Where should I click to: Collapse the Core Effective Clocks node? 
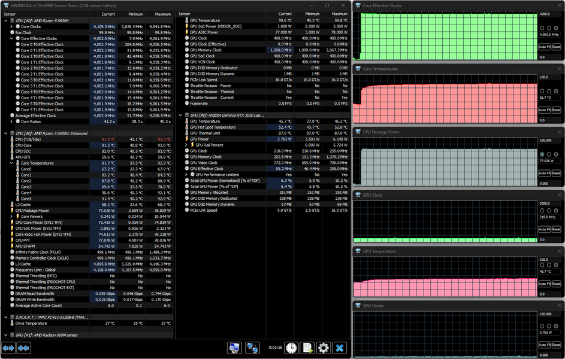tap(11, 38)
